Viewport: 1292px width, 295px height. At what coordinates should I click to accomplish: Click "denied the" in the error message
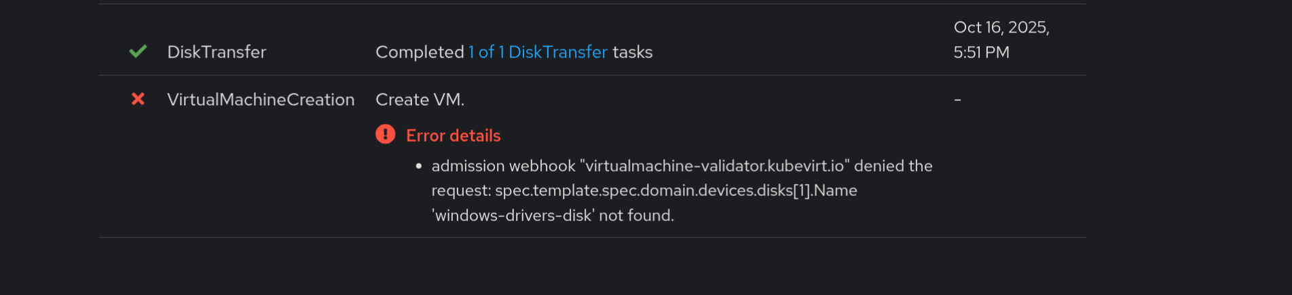[893, 166]
